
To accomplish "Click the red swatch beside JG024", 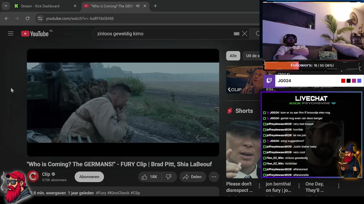I will (x=343, y=81).
